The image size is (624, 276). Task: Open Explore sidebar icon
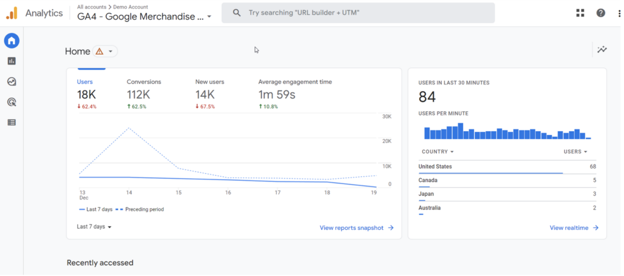(12, 82)
